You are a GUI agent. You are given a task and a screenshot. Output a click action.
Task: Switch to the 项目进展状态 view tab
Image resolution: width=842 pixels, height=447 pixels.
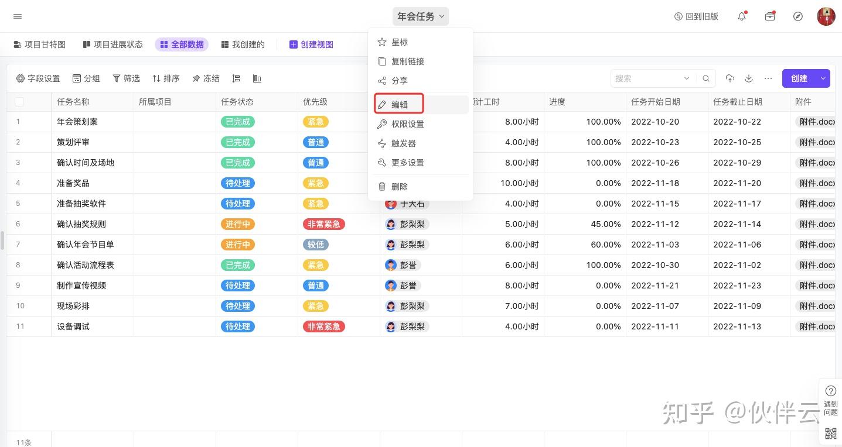(113, 44)
